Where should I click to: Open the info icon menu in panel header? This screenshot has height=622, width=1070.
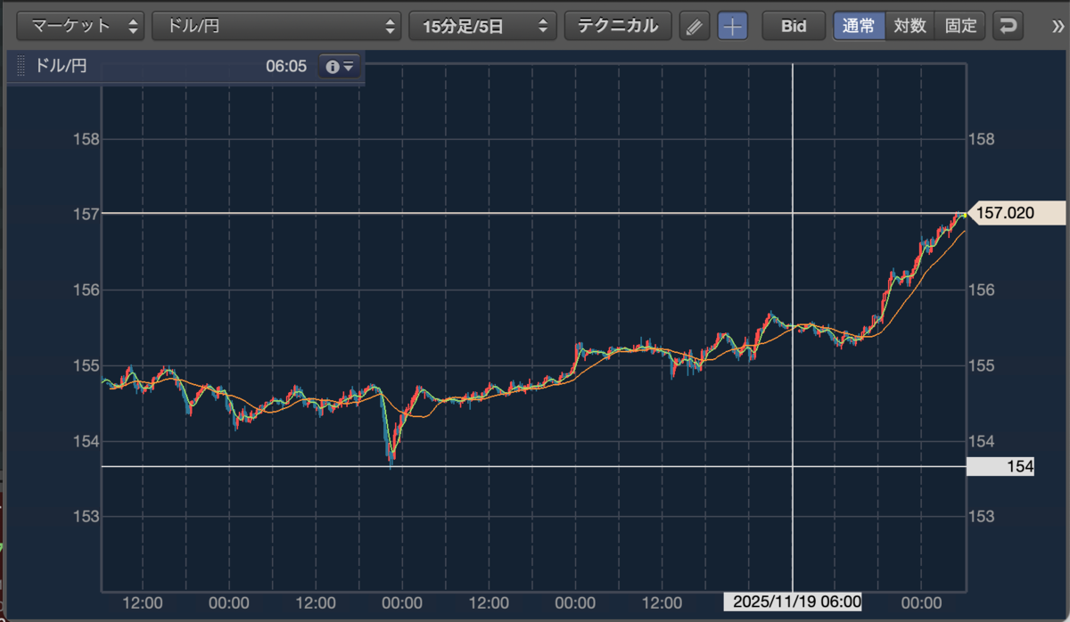pos(341,66)
